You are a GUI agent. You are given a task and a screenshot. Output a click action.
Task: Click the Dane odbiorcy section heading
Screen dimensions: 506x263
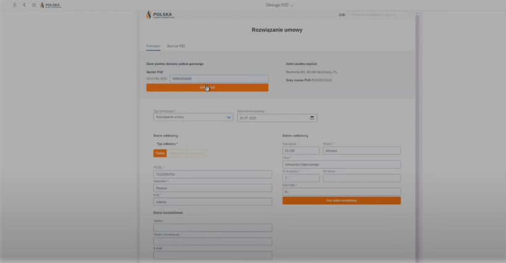(165, 136)
